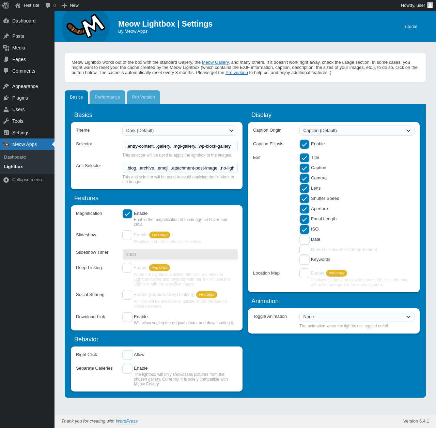Check the Exif Date checkbox

pos(305,240)
